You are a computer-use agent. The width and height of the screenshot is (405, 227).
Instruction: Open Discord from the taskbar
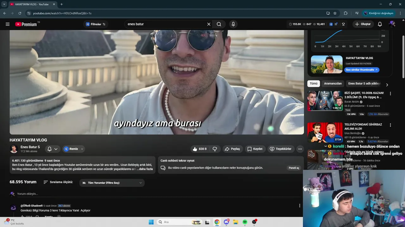pos(226,222)
